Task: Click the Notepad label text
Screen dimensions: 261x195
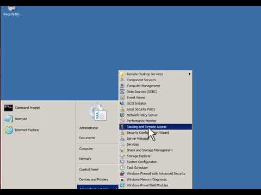Action: click(21, 119)
